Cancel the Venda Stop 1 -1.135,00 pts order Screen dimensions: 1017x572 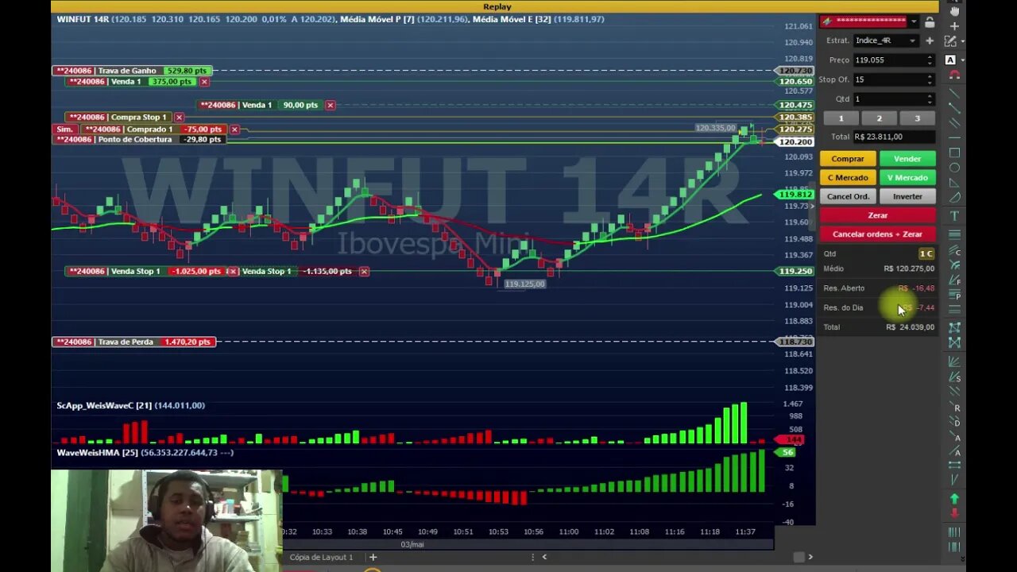coord(364,271)
